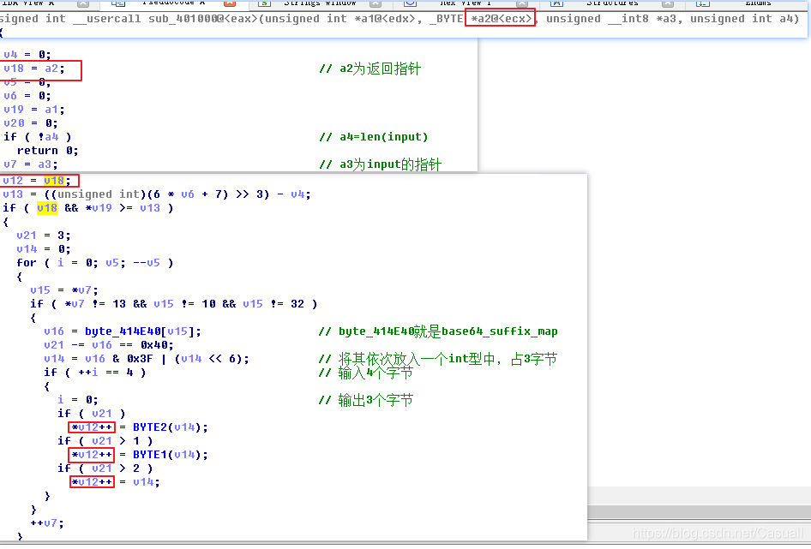Close the Strings window tab
This screenshot has height=549, width=811.
(375, 3)
